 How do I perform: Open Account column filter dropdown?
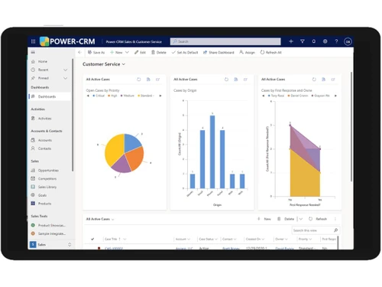(x=189, y=239)
